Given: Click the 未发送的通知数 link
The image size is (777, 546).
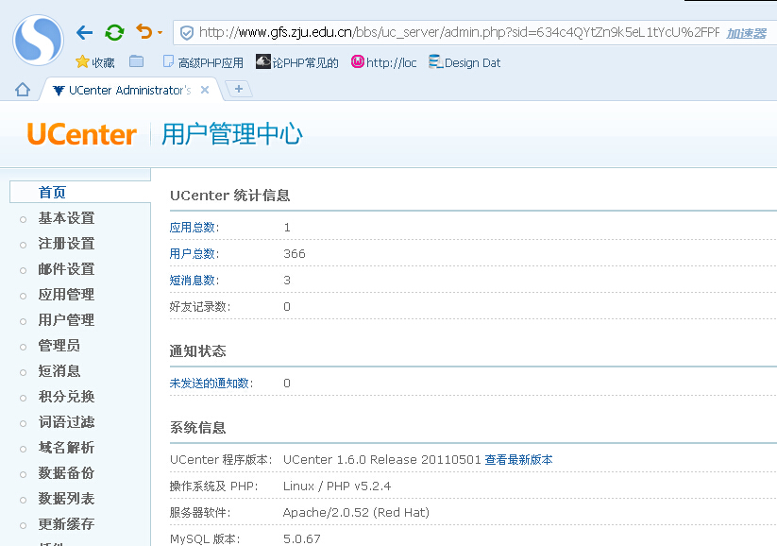Looking at the screenshot, I should pos(209,384).
